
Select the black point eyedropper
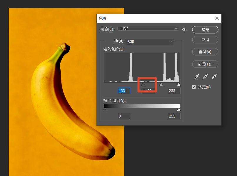click(196, 76)
